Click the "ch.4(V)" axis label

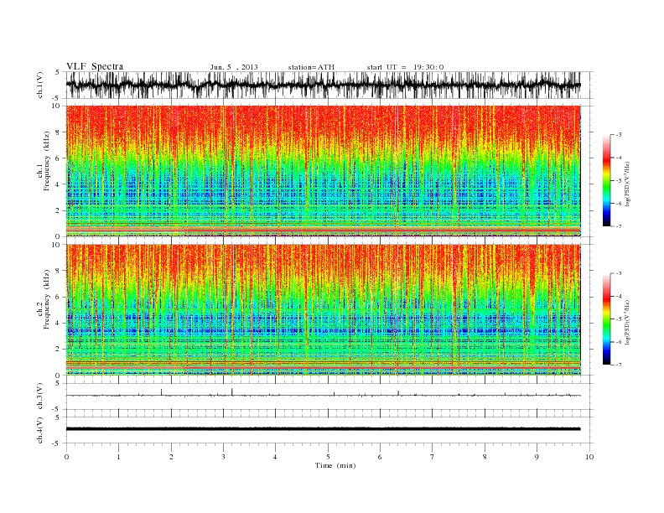(x=40, y=430)
